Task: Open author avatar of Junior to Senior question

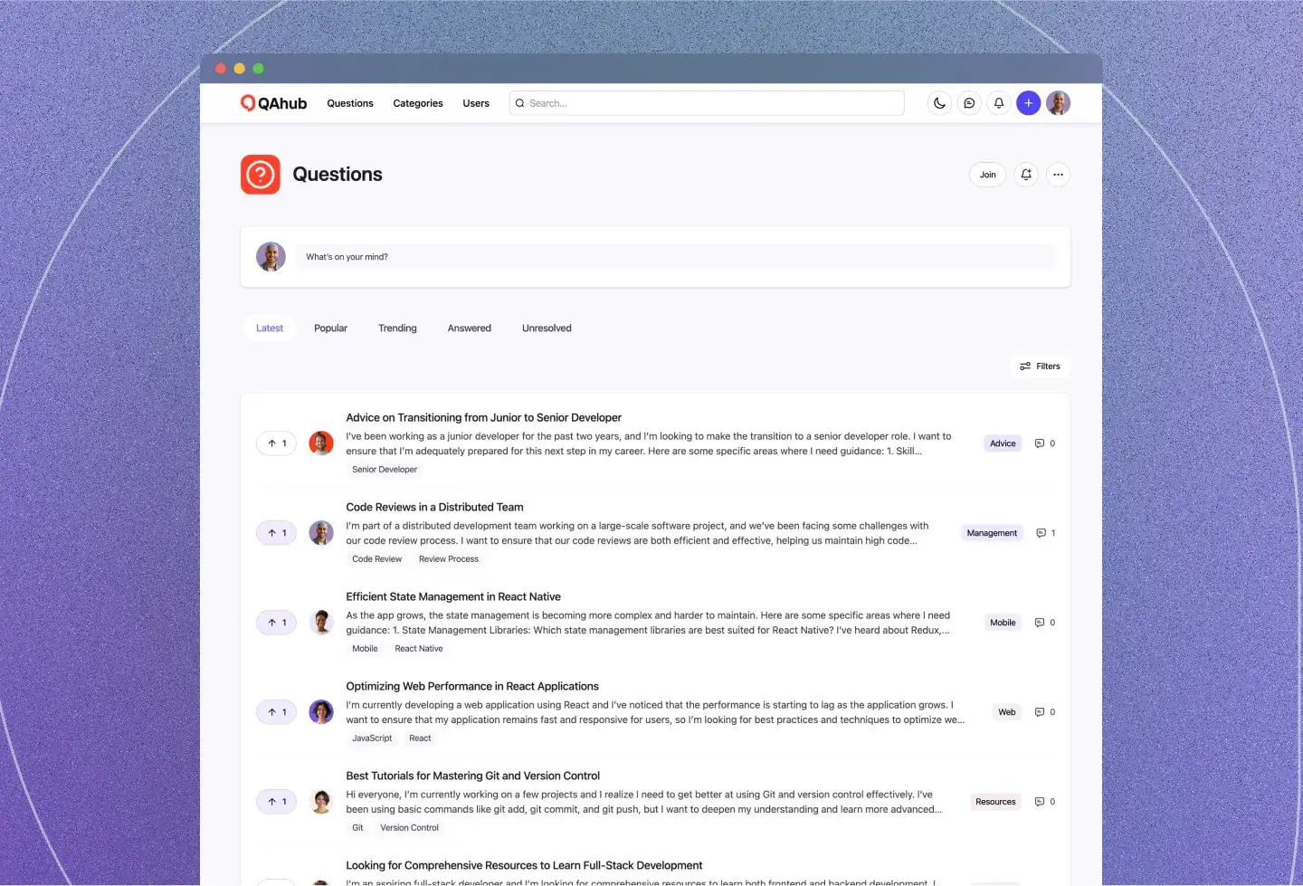Action: (321, 443)
